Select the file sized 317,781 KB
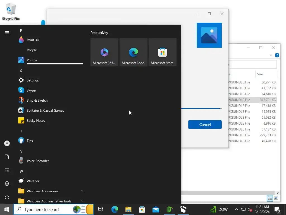Image resolution: width=286 pixels, height=215 pixels. pos(252,100)
